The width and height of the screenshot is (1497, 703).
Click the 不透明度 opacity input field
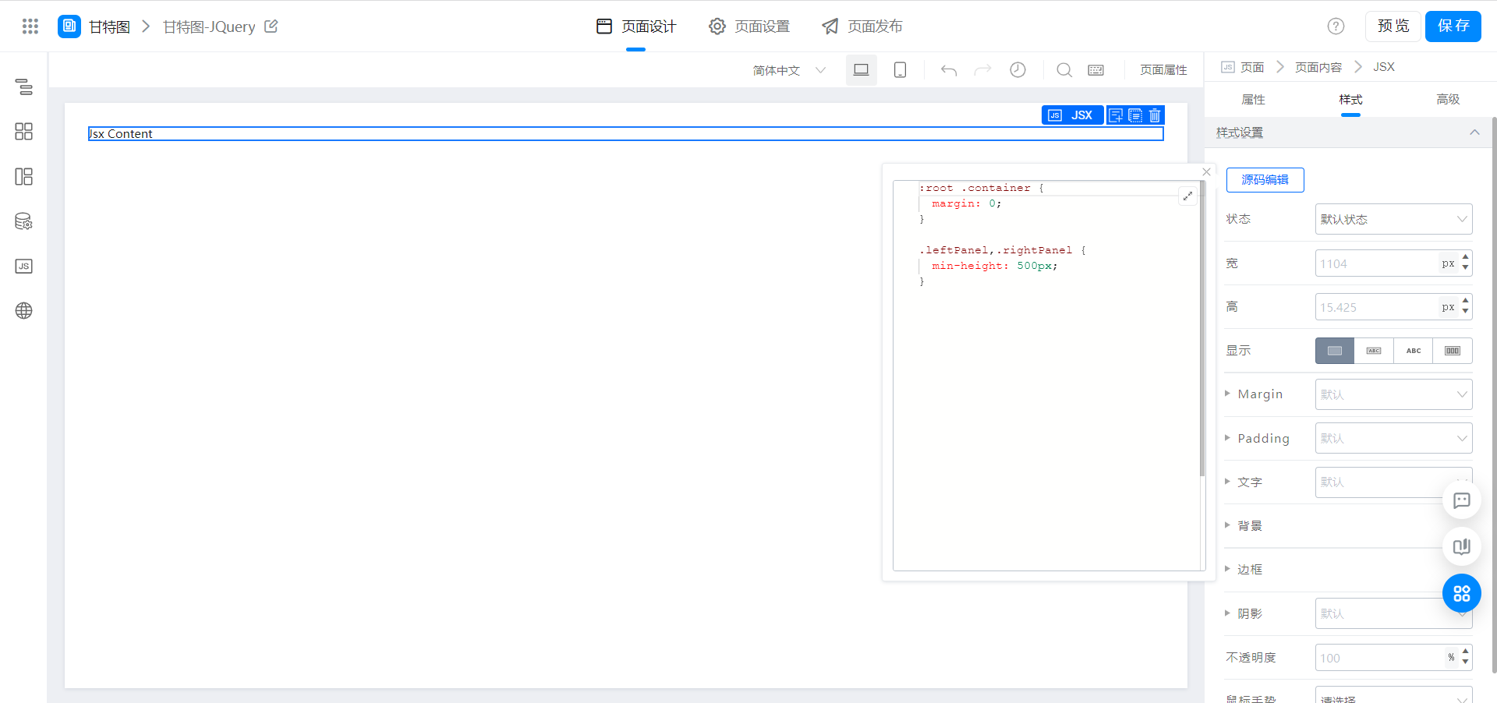click(x=1380, y=658)
